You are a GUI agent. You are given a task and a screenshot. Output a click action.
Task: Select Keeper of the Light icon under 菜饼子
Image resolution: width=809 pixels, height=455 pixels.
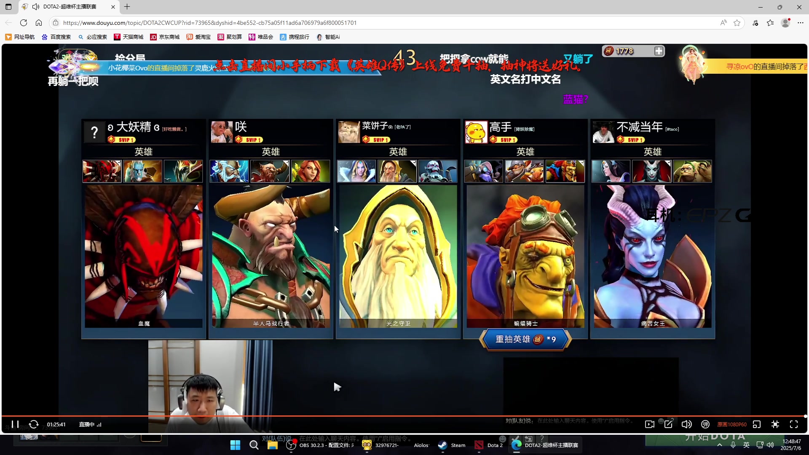coord(397,171)
